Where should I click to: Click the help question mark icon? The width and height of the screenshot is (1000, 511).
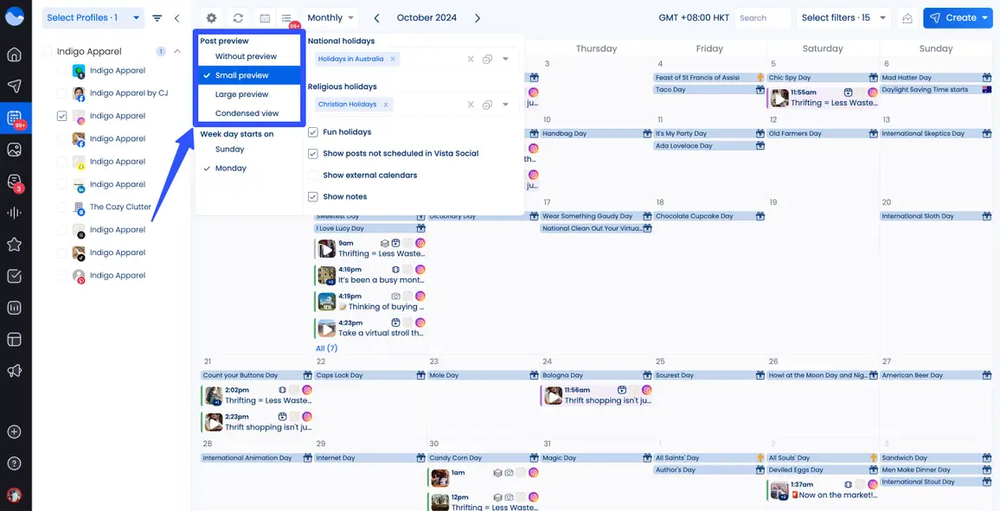coord(15,463)
